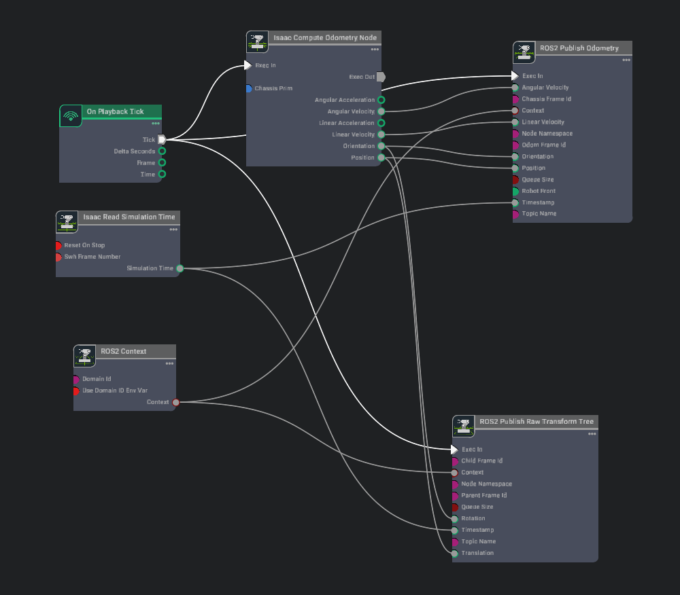Viewport: 680px width, 595px height.
Task: Click the Exec In port on Isaac Compute Odometry
Action: 248,65
